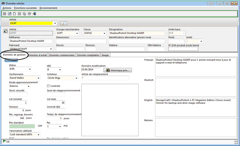
Task: Expand the Gestionnaire David Maître dropdown
Action: click(x=38, y=78)
